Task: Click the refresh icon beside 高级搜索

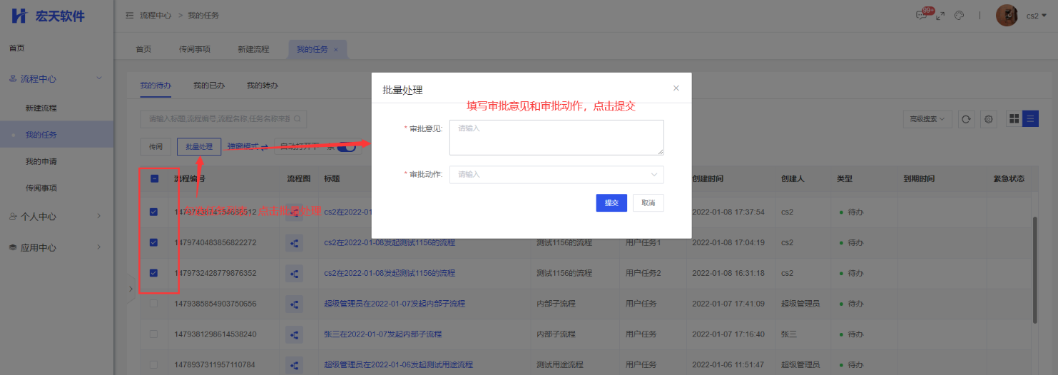Action: (x=966, y=119)
